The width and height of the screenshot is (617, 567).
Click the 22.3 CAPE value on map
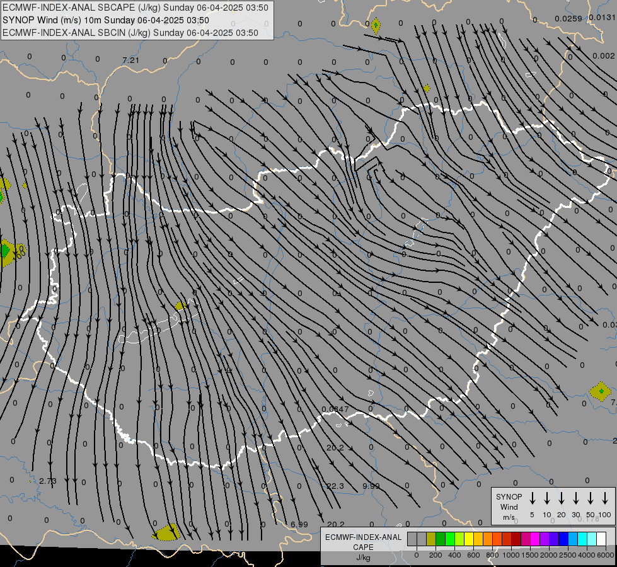click(335, 486)
